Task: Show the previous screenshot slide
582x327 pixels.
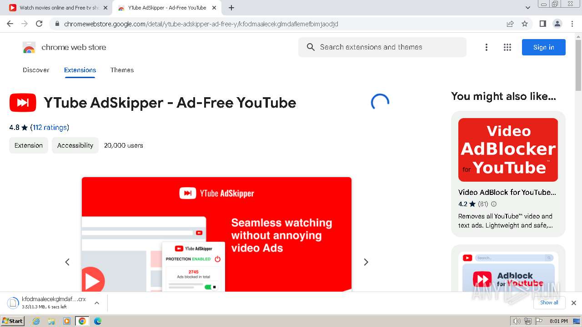Action: point(67,262)
